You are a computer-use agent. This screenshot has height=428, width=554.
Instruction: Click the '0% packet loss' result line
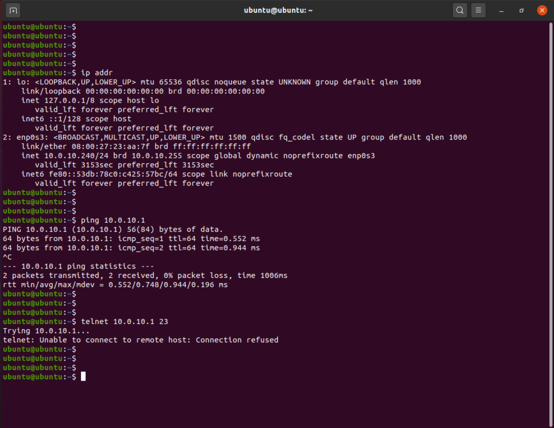coord(145,275)
